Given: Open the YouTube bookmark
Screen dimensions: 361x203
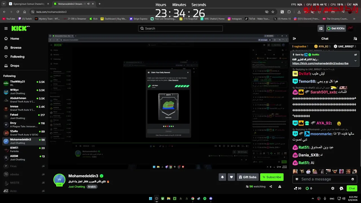Looking at the screenshot, I should point(9,19).
